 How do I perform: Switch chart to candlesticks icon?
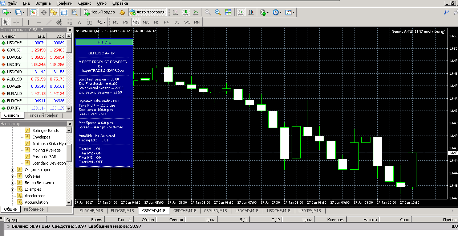(186, 12)
